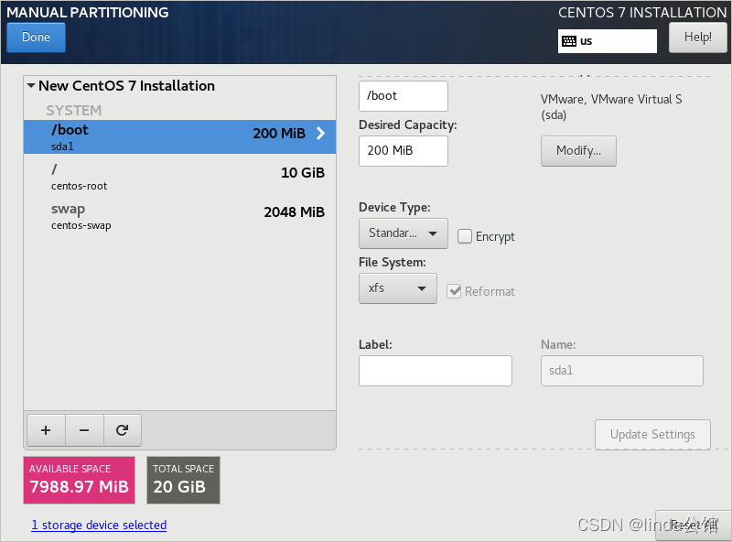Image resolution: width=732 pixels, height=542 pixels.
Task: Remove selected mount point with minus button
Action: pyautogui.click(x=84, y=430)
